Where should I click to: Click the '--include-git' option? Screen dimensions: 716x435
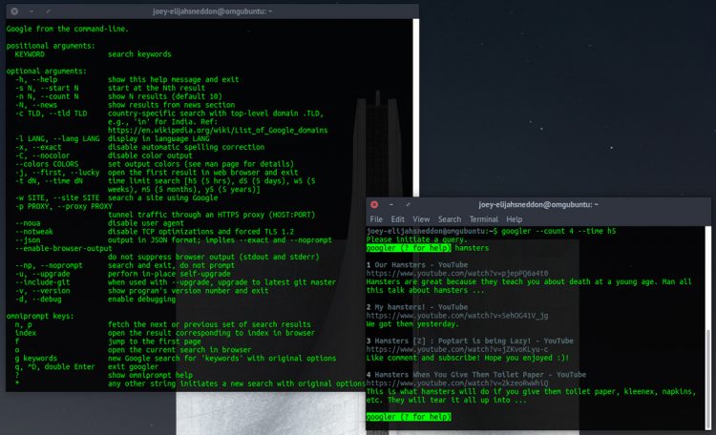pos(42,282)
